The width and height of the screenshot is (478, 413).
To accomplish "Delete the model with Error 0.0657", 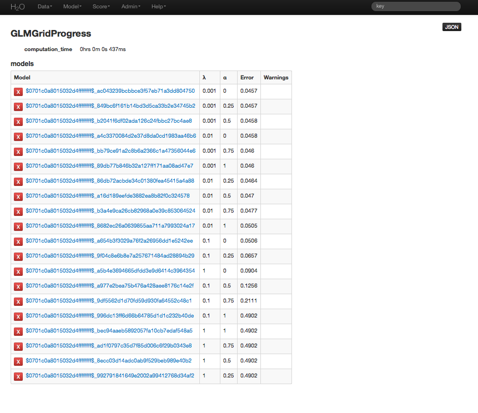I will [x=18, y=256].
